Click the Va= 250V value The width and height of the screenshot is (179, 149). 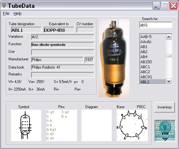36,82
